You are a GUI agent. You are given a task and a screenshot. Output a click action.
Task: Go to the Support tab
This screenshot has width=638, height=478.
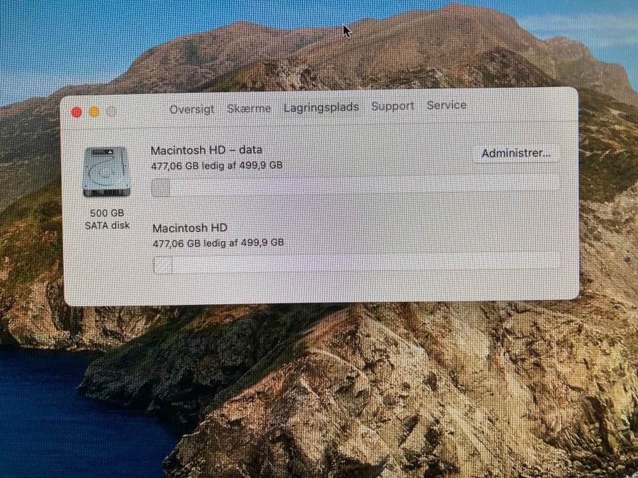pos(393,106)
